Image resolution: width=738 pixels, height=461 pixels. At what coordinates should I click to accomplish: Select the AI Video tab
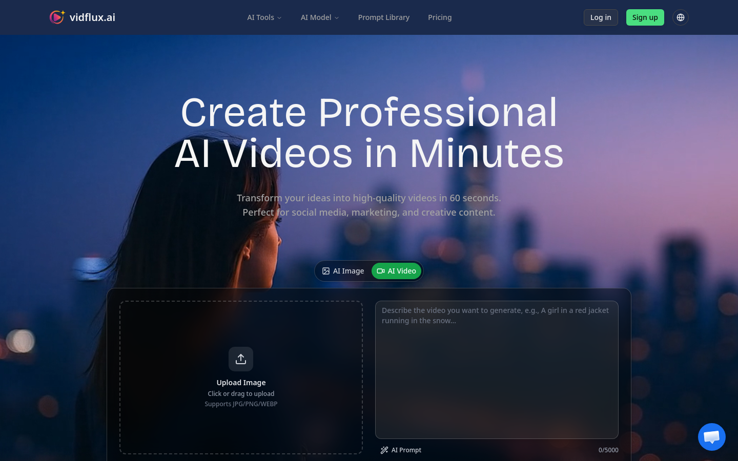point(396,271)
